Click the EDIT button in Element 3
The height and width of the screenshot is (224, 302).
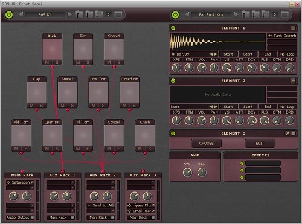(260, 144)
